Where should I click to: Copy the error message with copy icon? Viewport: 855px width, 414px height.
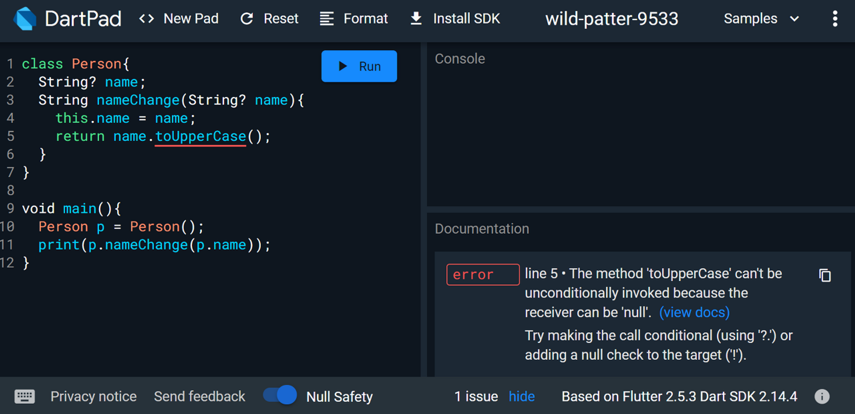(825, 275)
